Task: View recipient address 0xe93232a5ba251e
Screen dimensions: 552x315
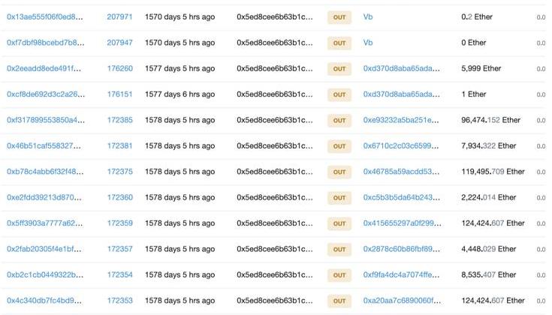Action: tap(401, 120)
